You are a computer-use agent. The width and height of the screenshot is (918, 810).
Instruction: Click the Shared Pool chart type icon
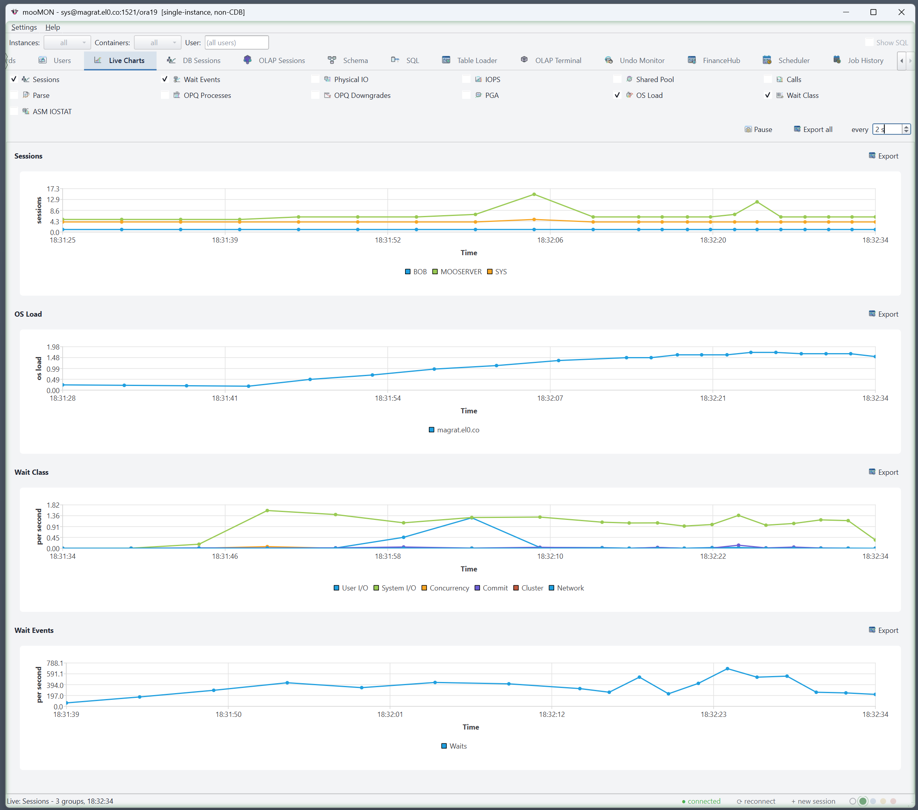coord(629,79)
